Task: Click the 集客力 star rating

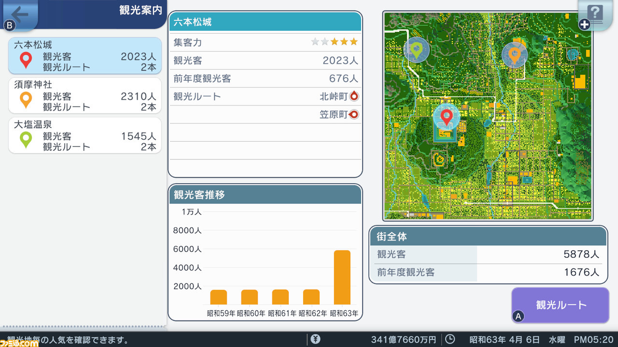Action: [x=335, y=42]
